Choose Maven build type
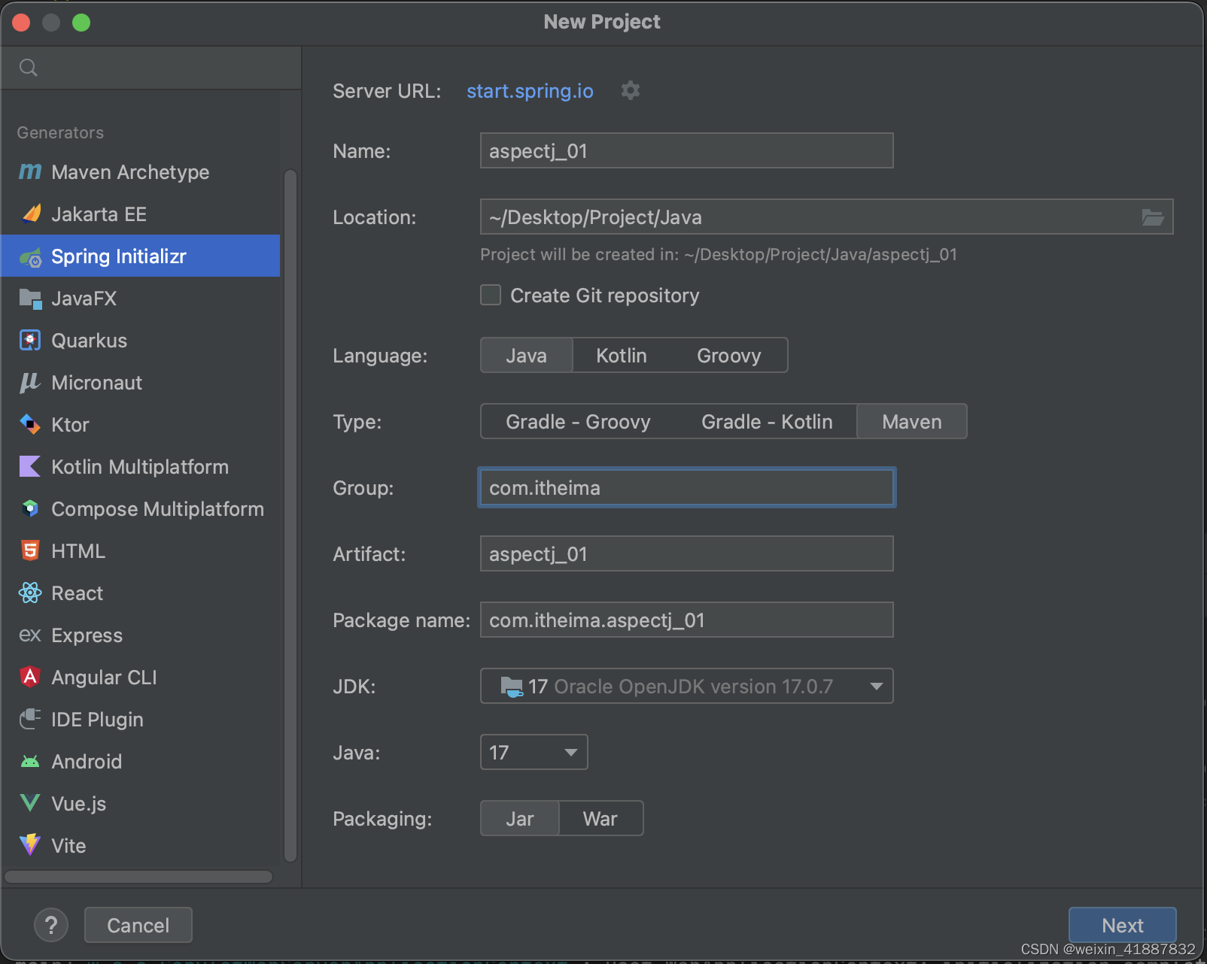This screenshot has height=964, width=1207. [x=912, y=421]
